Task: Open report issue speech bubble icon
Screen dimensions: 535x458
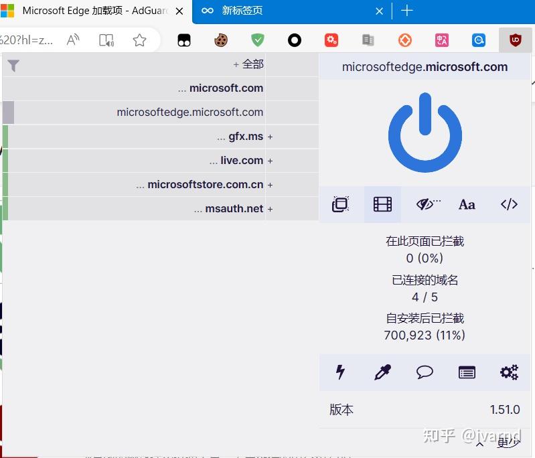Action: 425,372
